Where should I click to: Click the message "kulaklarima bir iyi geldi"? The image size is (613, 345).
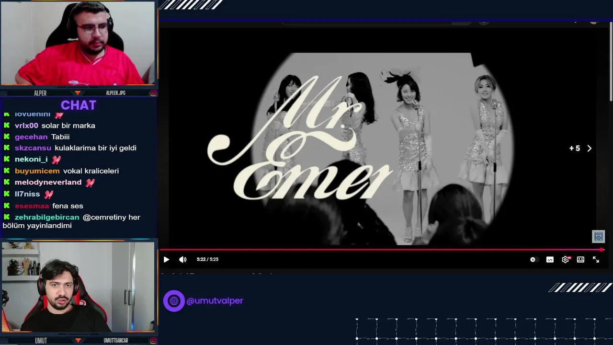tap(95, 148)
